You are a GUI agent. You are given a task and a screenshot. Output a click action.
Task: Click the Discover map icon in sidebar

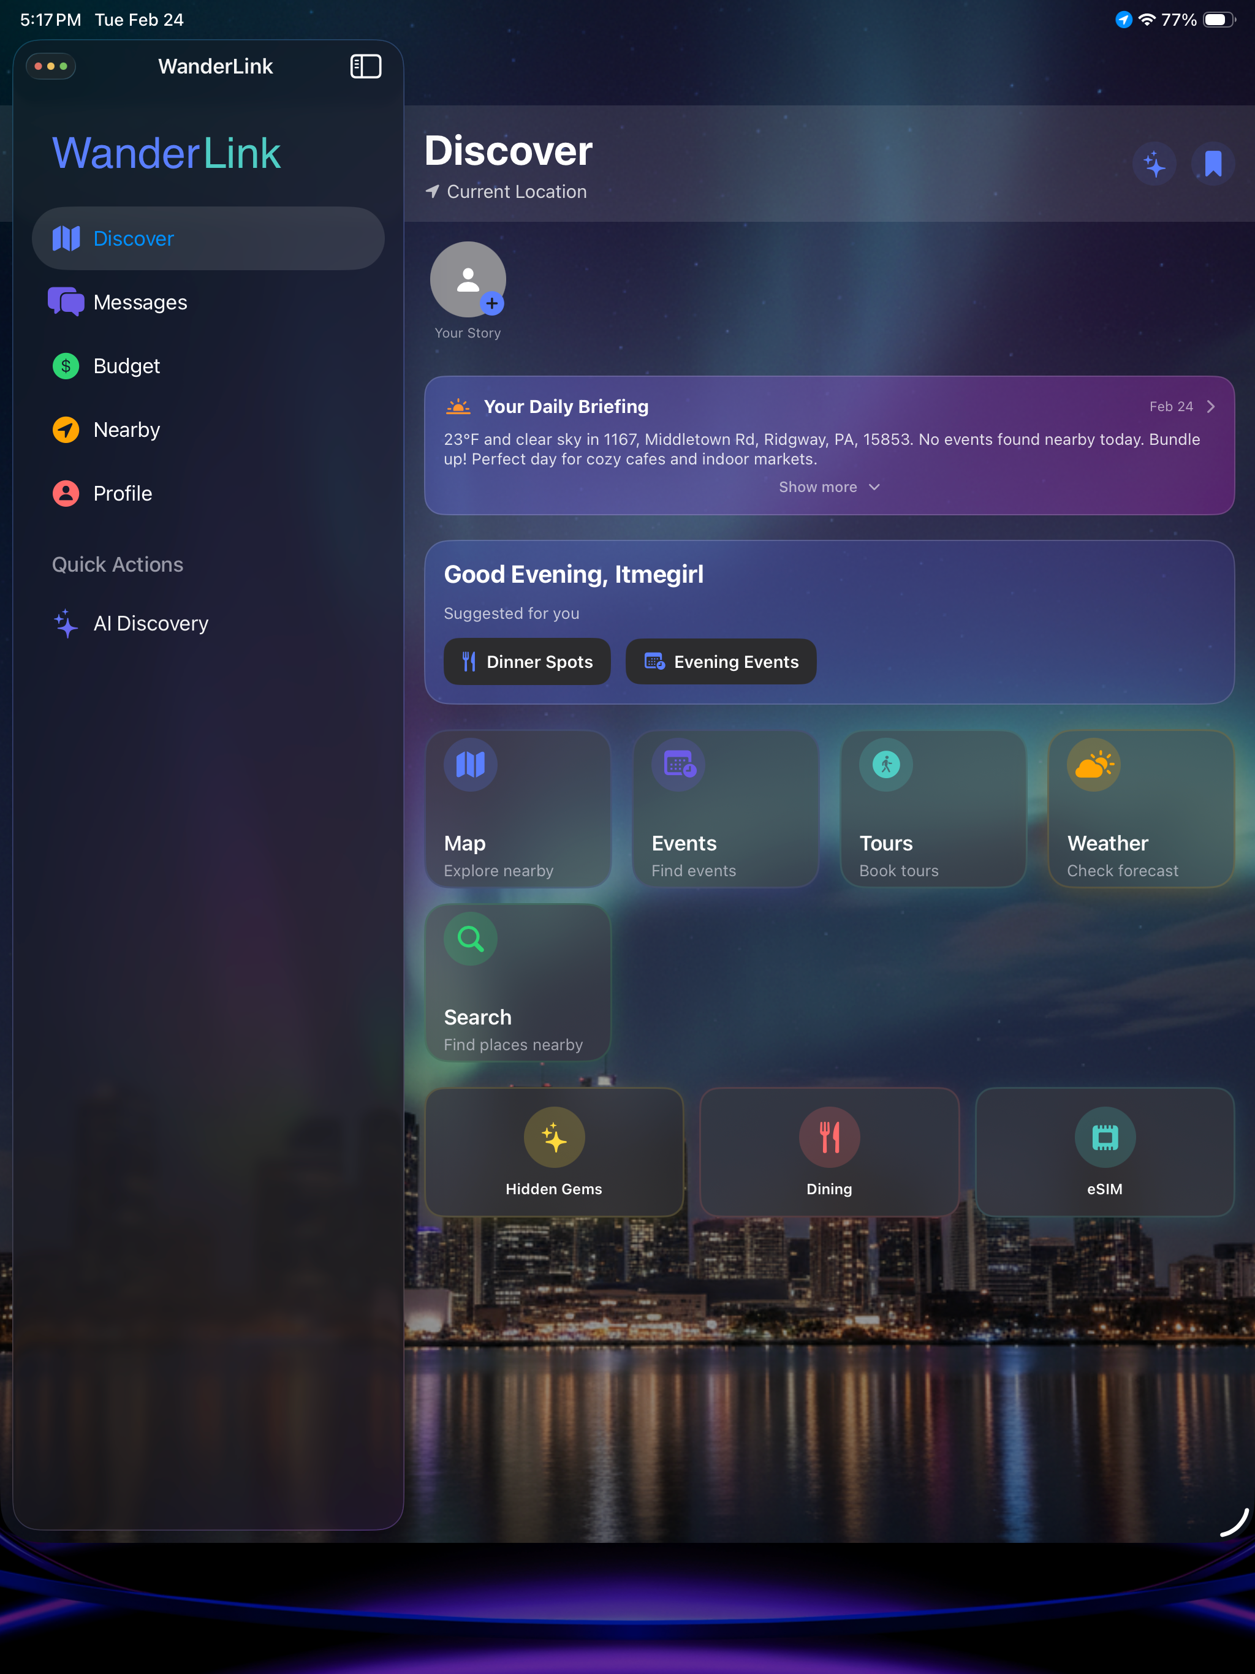pyautogui.click(x=66, y=238)
